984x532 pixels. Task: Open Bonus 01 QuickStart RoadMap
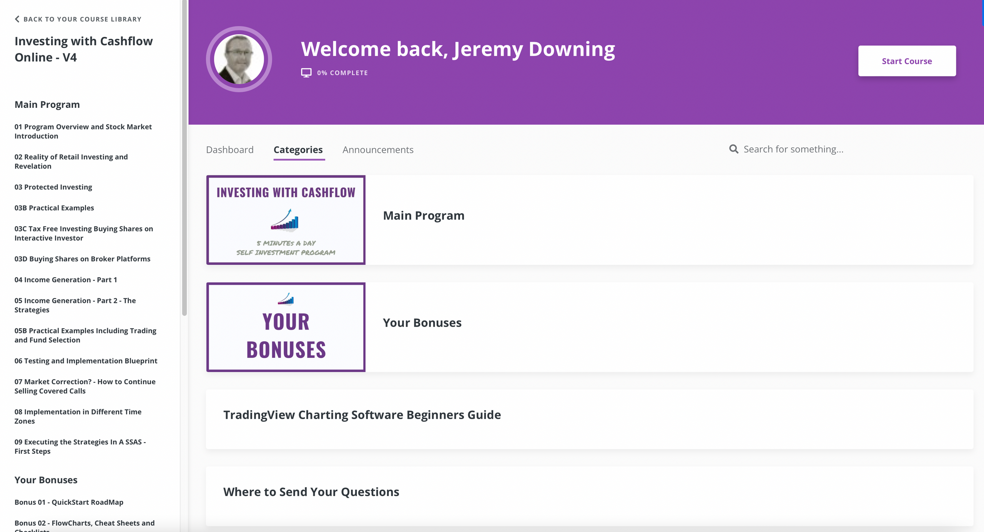(69, 502)
